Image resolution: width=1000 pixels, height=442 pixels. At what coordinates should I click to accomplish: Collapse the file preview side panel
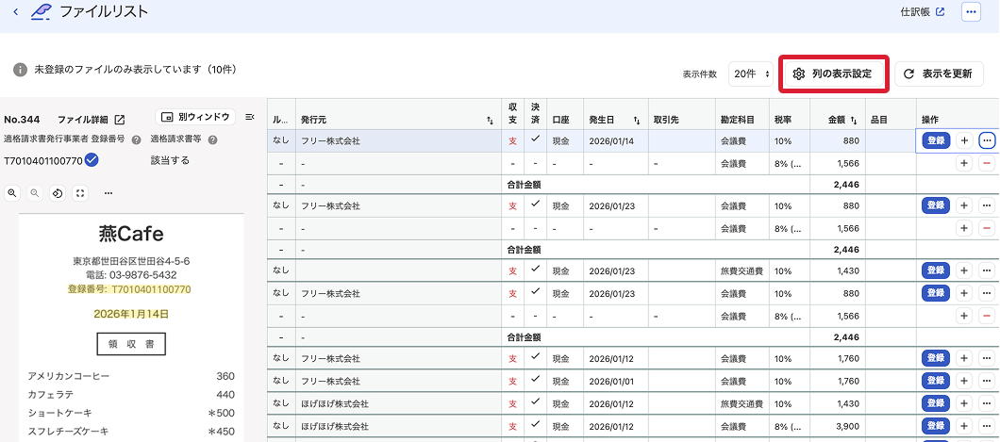249,117
